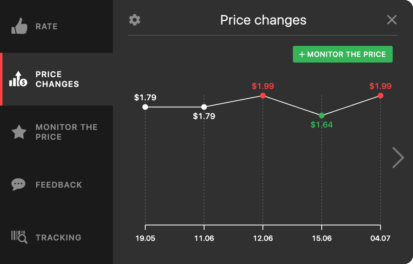Expand next chart page with the right chevron
413x264 pixels.
(x=398, y=158)
